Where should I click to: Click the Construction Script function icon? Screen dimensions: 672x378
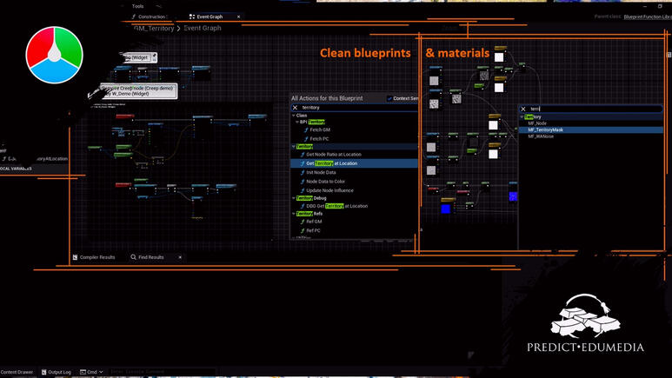tap(134, 17)
